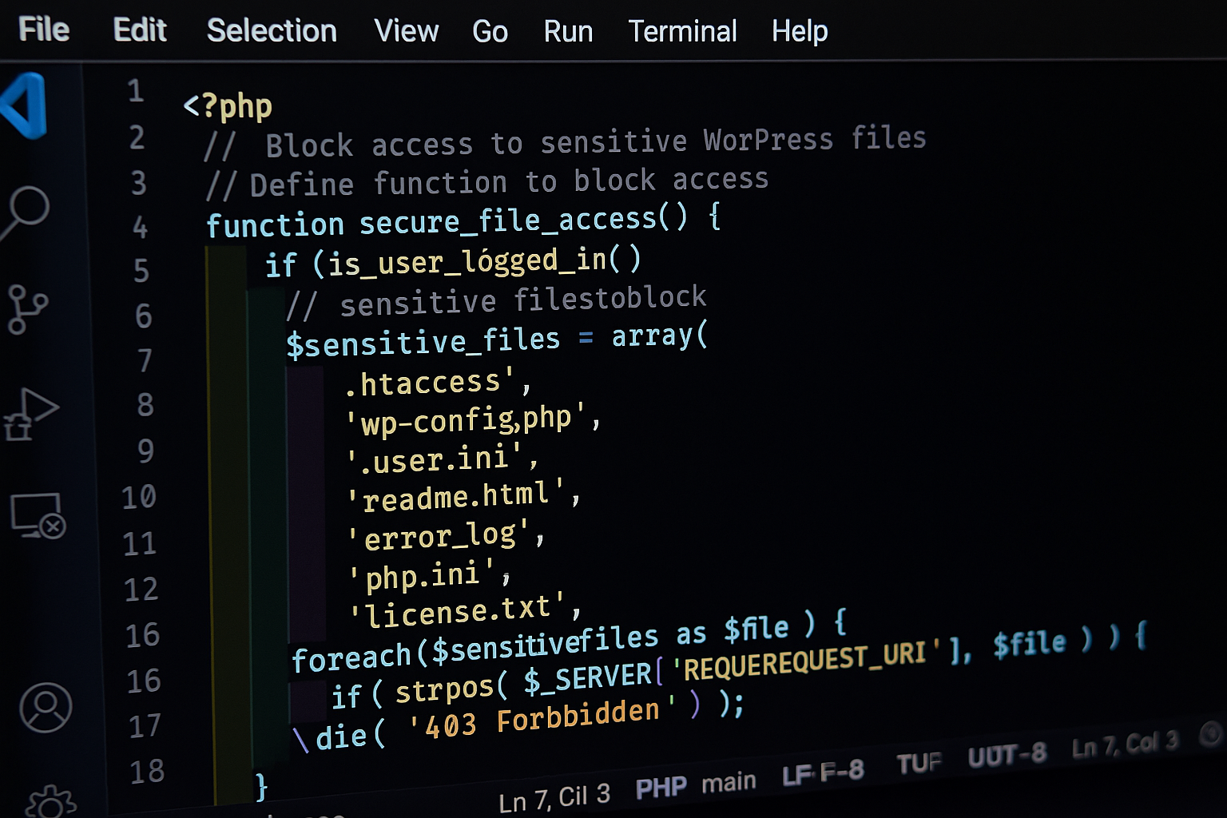1227x818 pixels.
Task: Click 'Ln 7, Col 3' in status bar
Action: pyautogui.click(x=1125, y=745)
